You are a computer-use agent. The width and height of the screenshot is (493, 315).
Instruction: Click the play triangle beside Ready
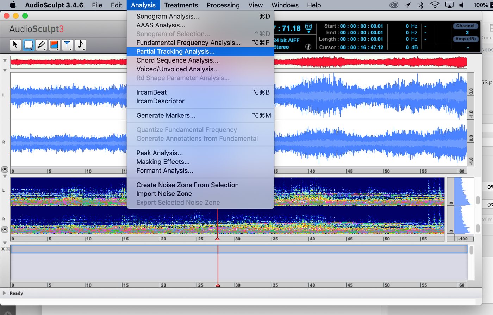point(4,293)
